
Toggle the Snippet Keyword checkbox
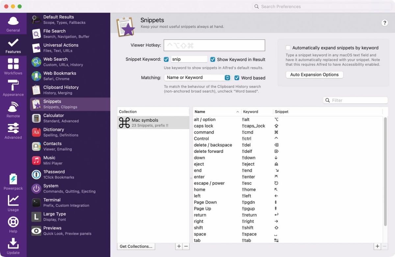coord(166,59)
